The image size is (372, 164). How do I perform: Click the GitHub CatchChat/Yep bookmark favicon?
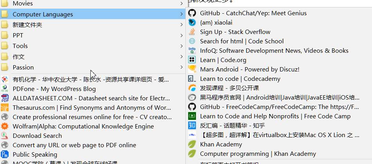tap(192, 13)
